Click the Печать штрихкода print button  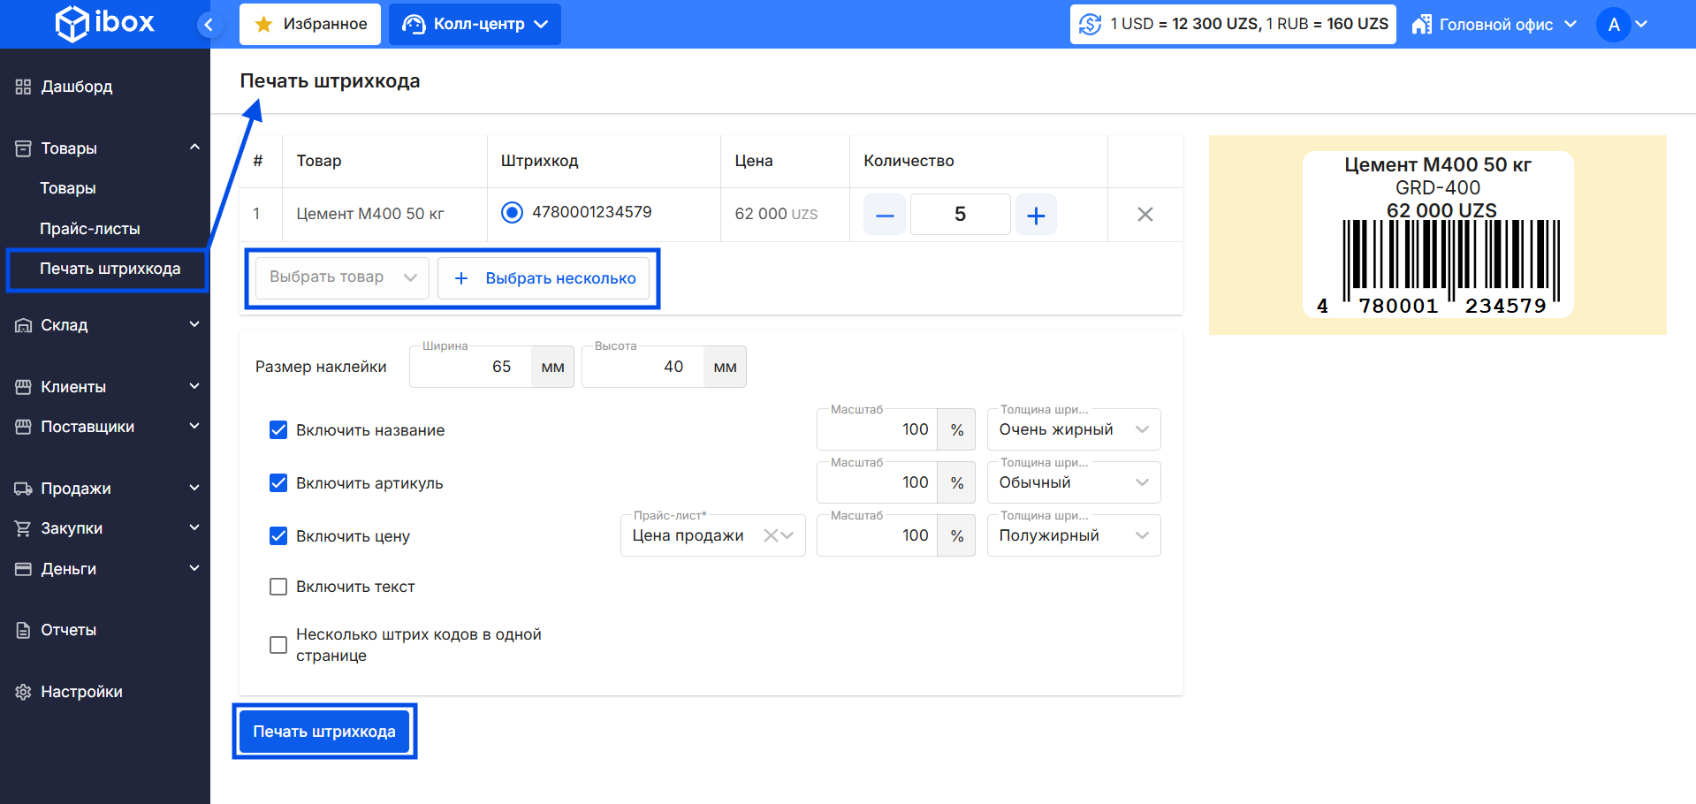(x=324, y=732)
